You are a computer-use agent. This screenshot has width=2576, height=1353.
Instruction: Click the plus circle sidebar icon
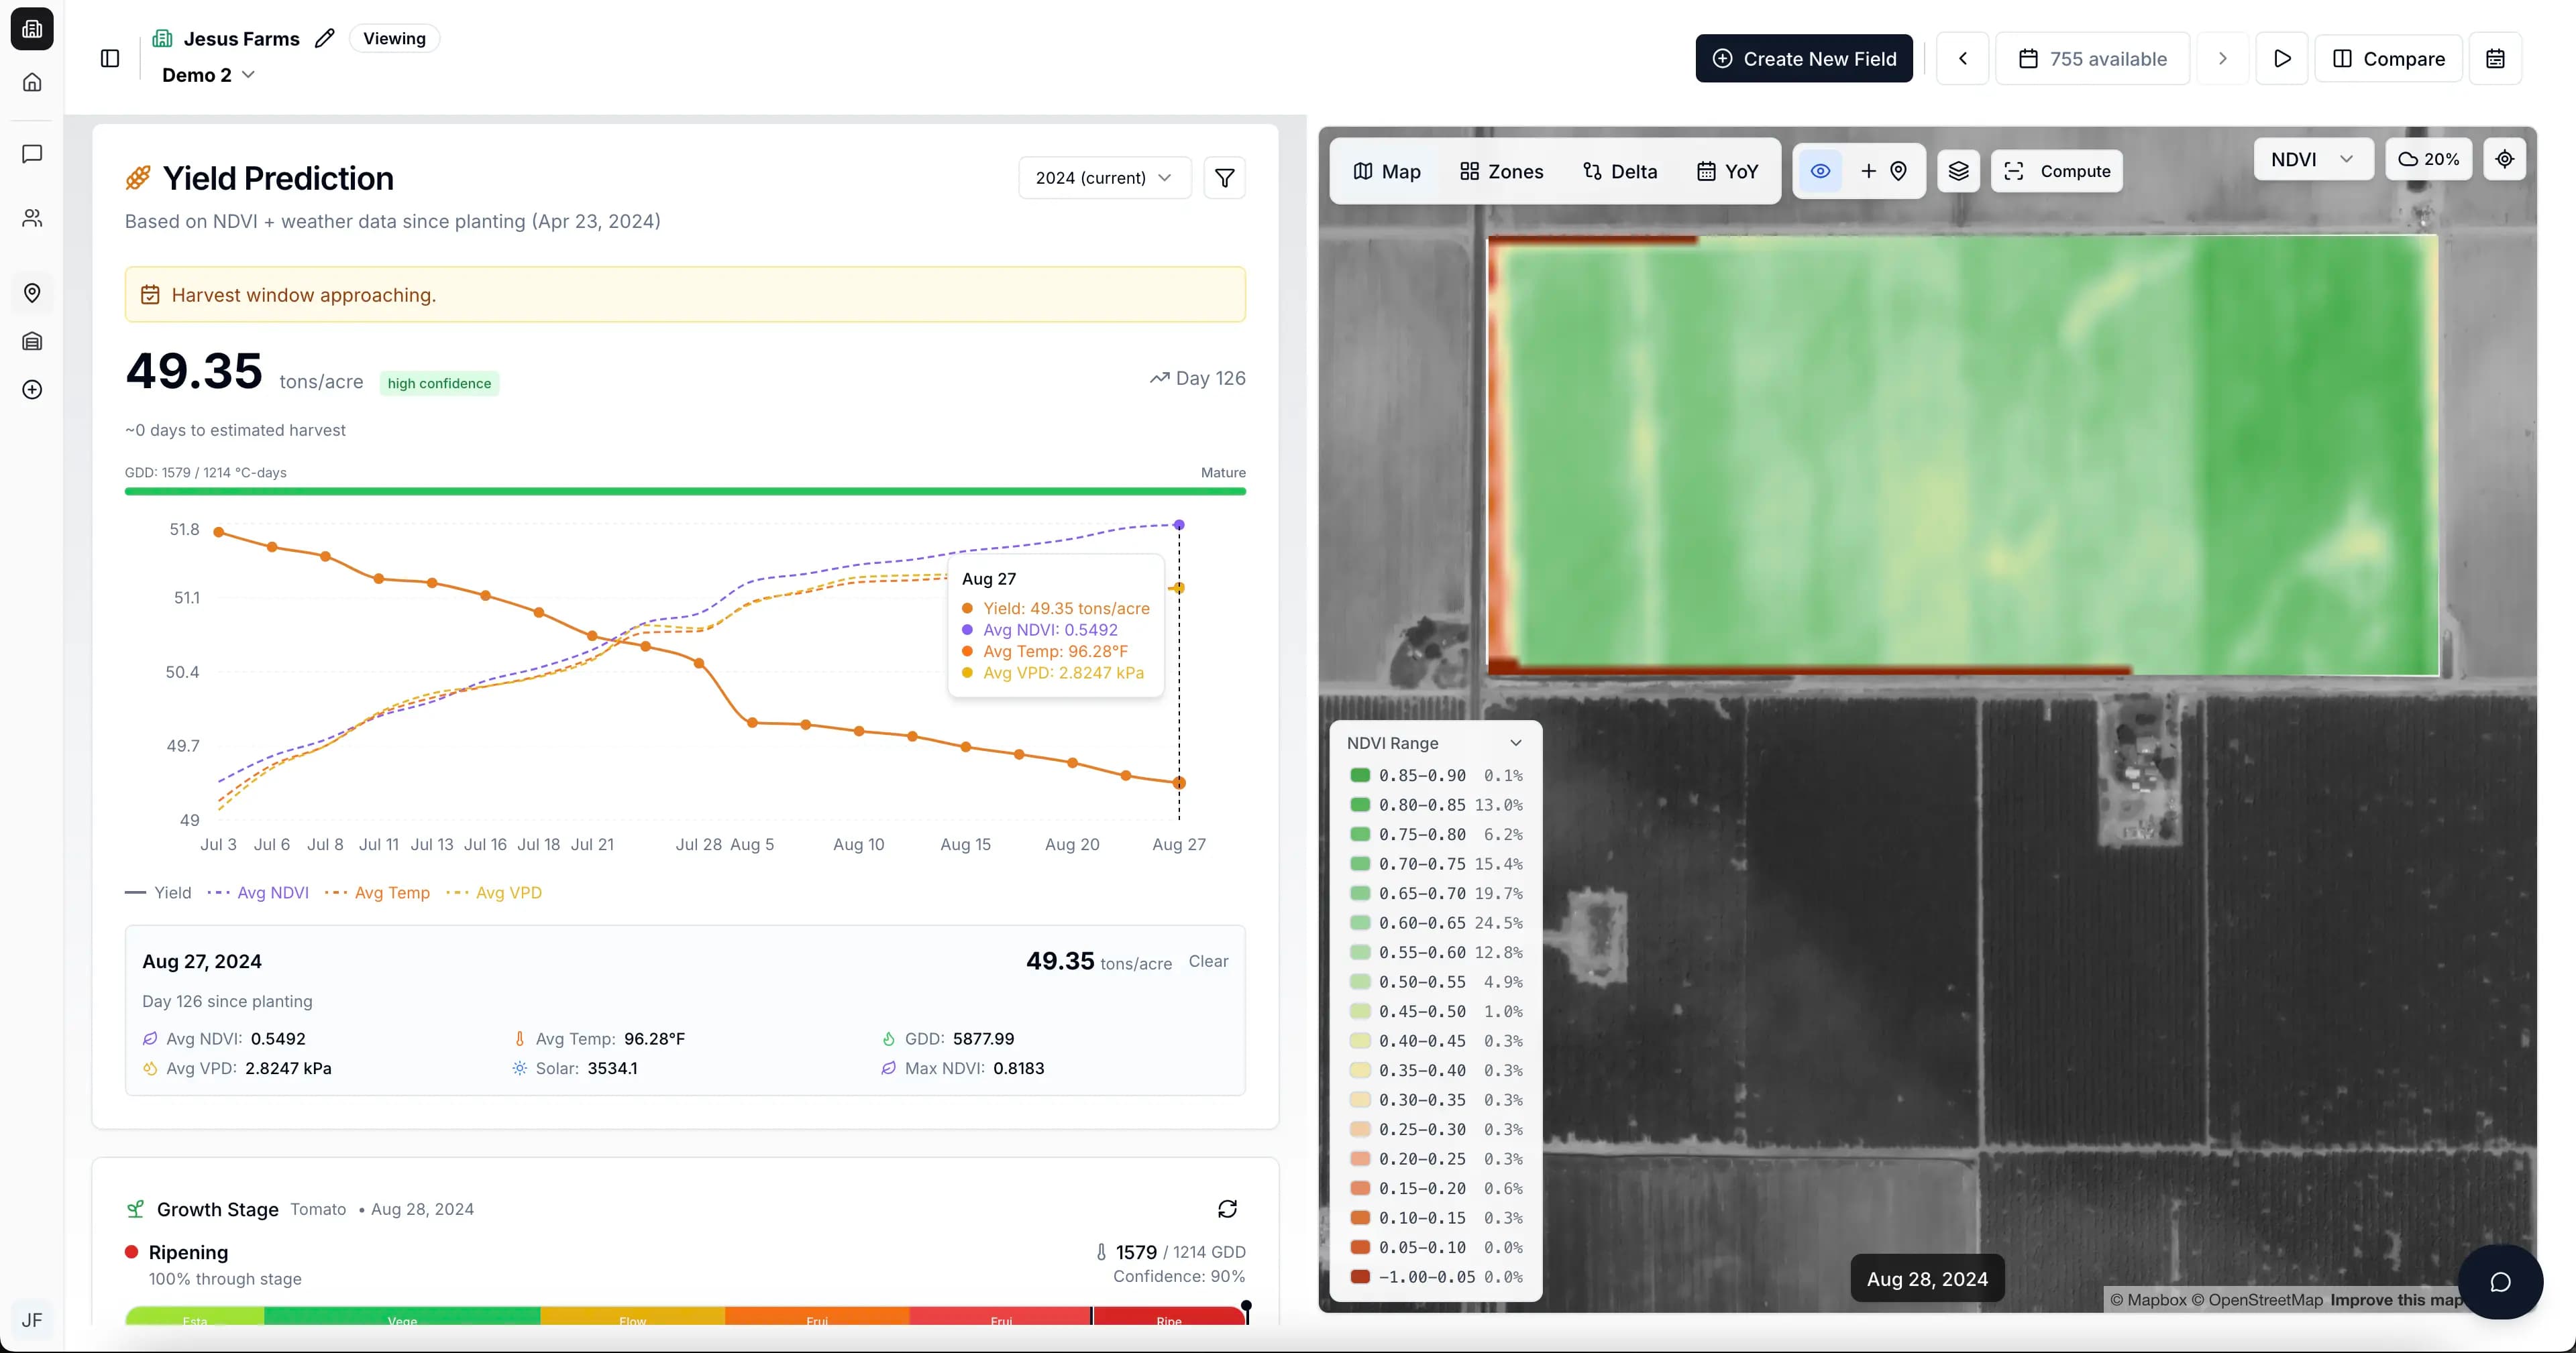pyautogui.click(x=32, y=390)
